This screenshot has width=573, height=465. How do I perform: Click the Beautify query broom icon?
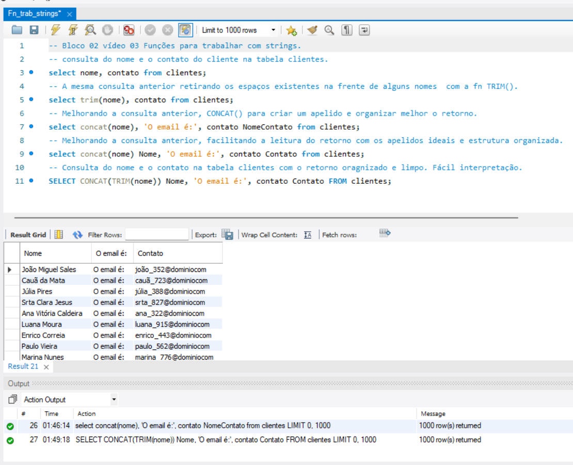312,30
